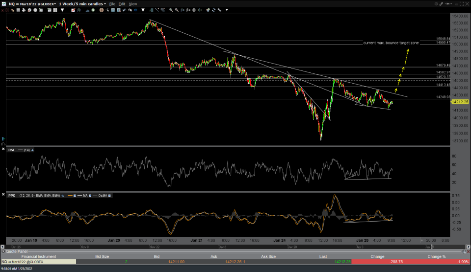Select the pointer cursor tool
The width and height of the screenshot is (471, 272).
pyautogui.click(x=107, y=10)
